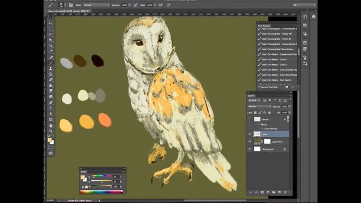361x203 pixels.
Task: Click the hue slider in Color panel
Action: click(x=102, y=176)
